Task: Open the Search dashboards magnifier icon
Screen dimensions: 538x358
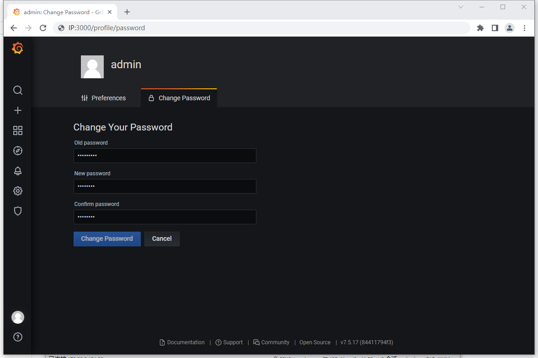Action: [x=18, y=90]
